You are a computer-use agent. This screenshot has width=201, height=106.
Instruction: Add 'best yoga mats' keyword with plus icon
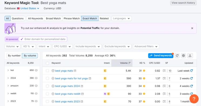click(x=53, y=71)
